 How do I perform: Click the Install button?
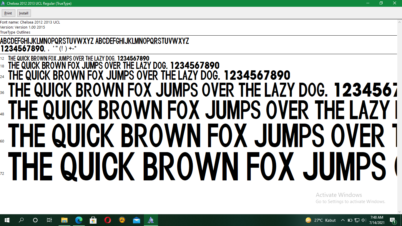click(x=24, y=13)
